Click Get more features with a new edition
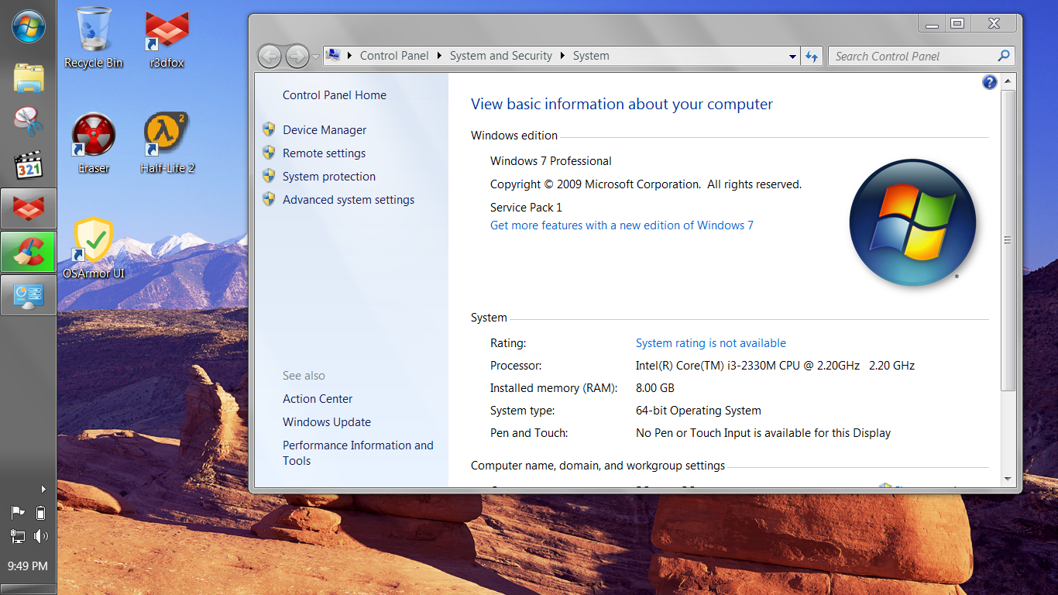1058x595 pixels. 622,225
